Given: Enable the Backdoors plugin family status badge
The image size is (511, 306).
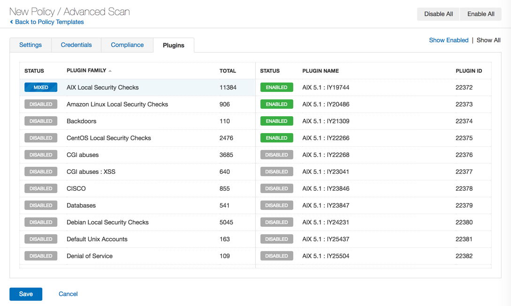Looking at the screenshot, I should (x=41, y=121).
